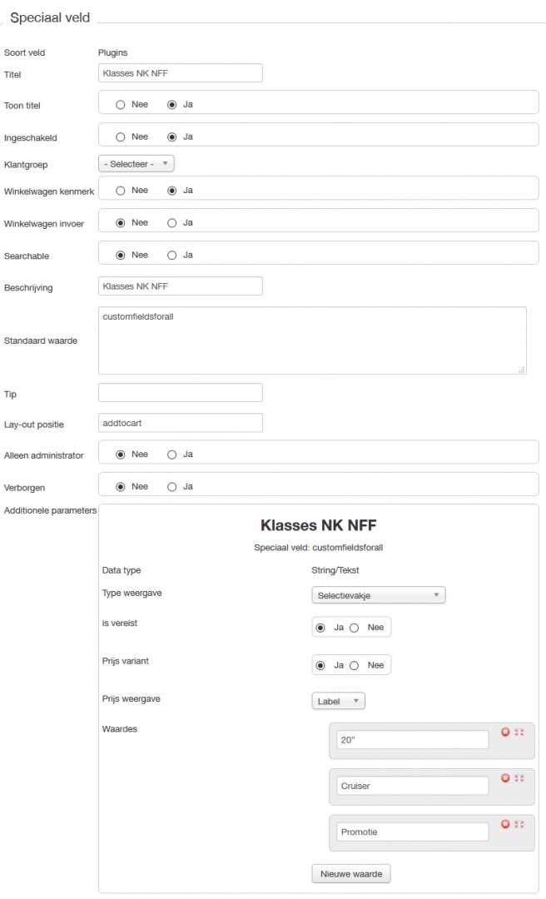Enable Searchable by selecting Ja

(x=172, y=255)
